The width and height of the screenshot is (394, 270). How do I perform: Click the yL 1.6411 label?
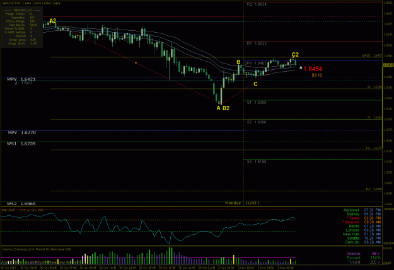pyautogui.click(x=23, y=83)
